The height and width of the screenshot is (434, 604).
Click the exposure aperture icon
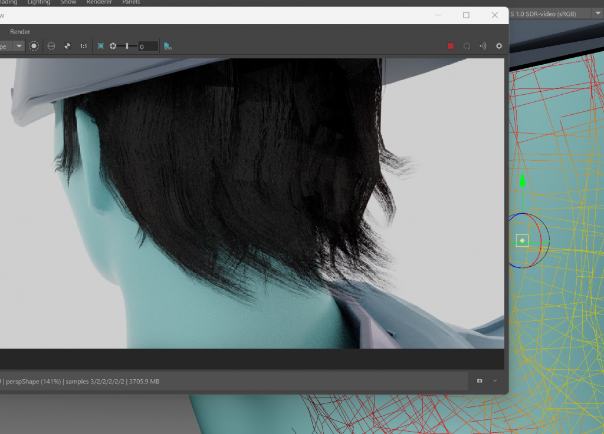113,46
